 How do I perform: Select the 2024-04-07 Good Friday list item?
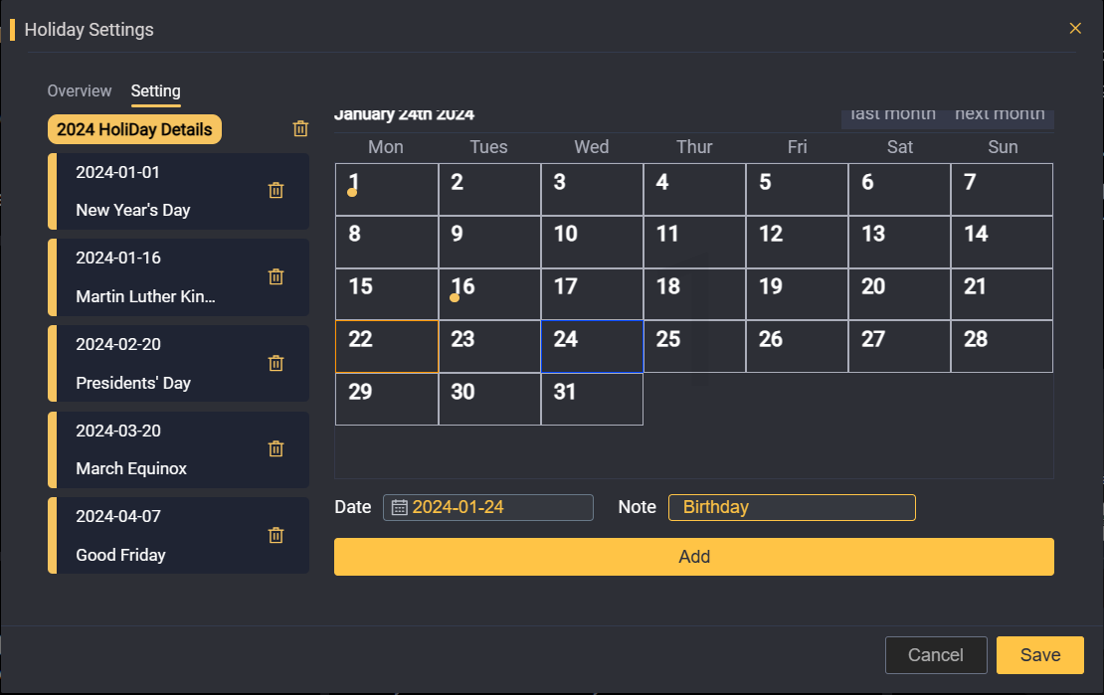(159, 536)
